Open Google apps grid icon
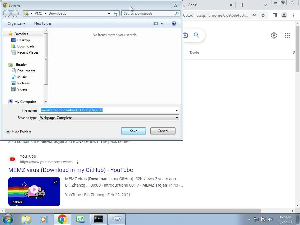300x225 pixels. 287,35
